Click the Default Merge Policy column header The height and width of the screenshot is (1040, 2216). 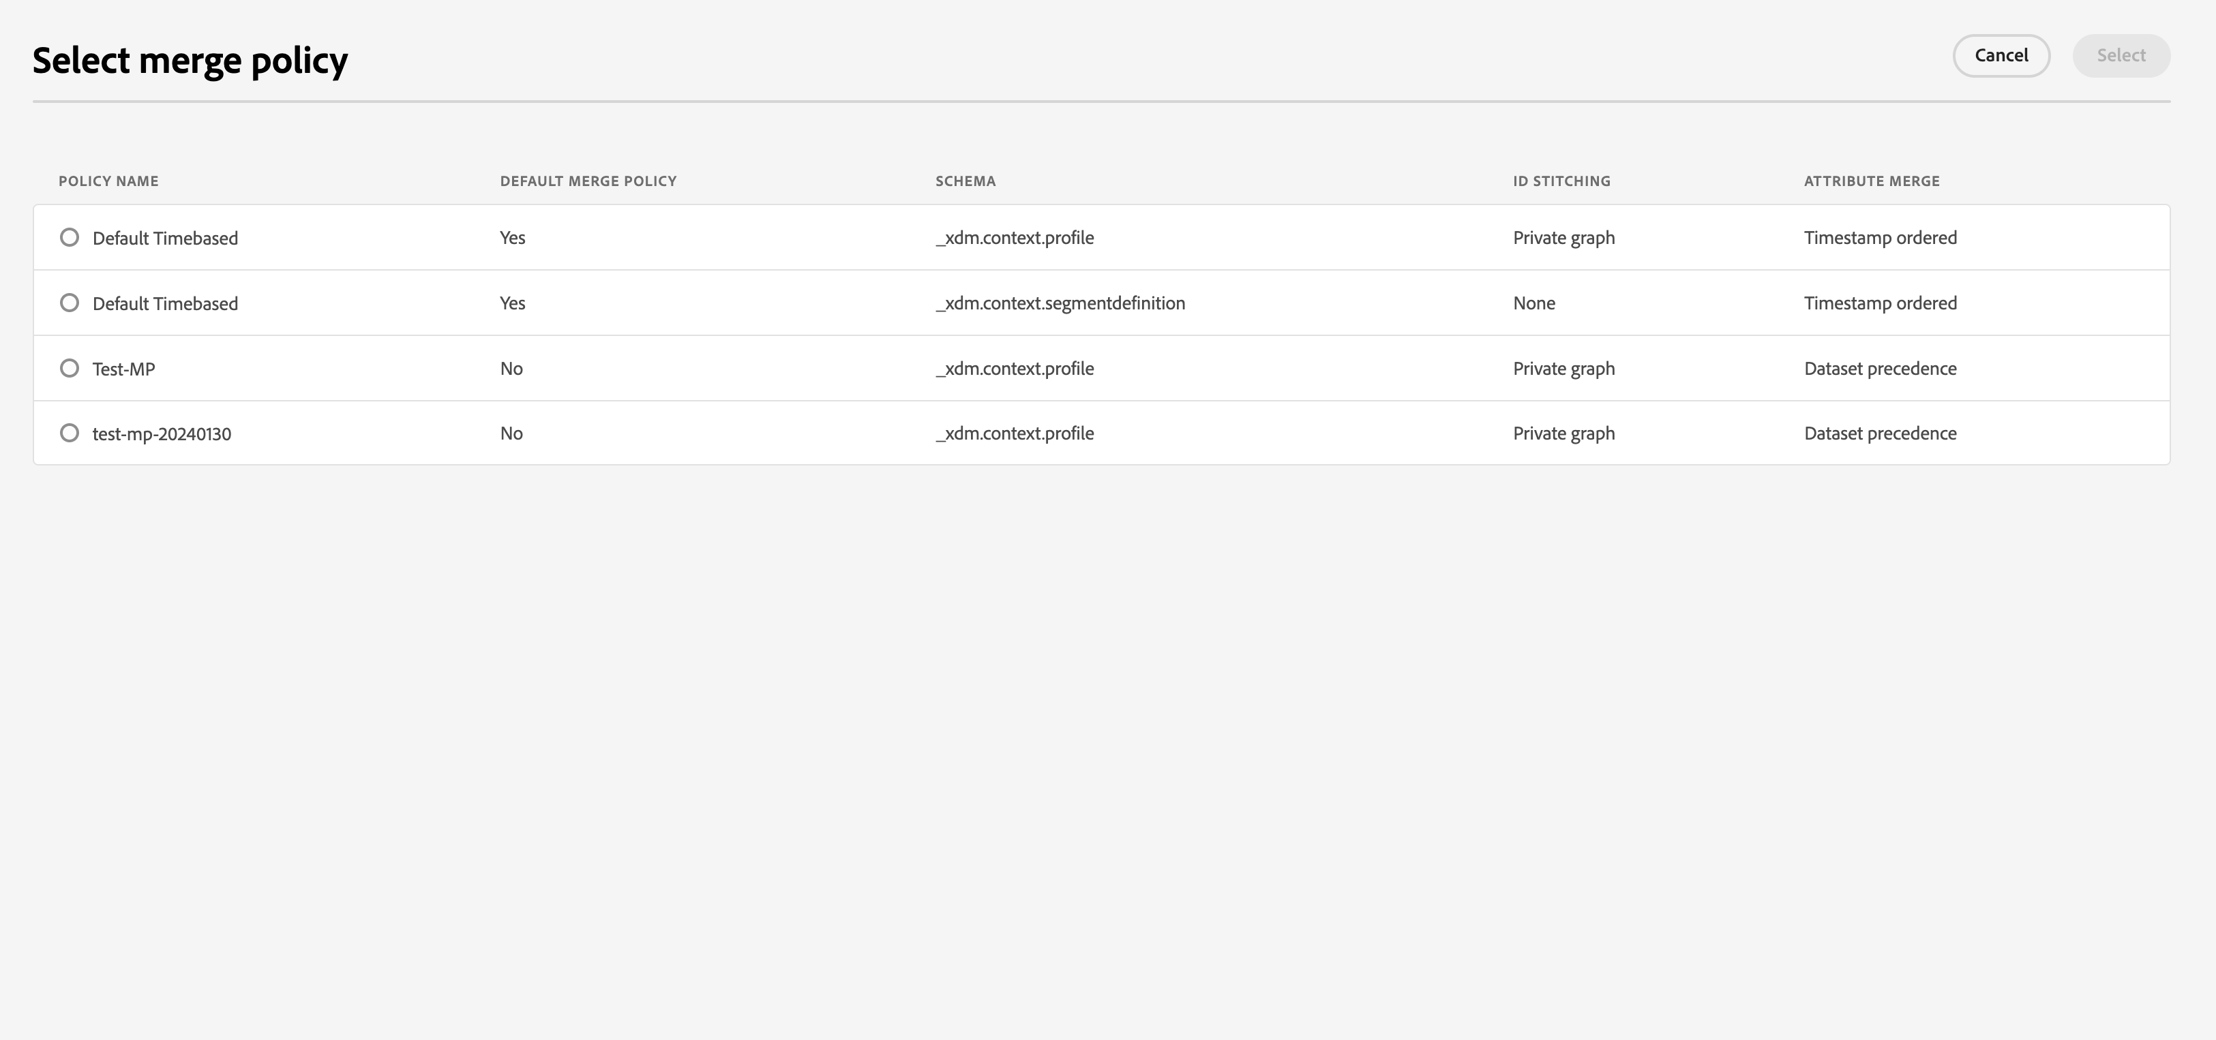pos(588,181)
